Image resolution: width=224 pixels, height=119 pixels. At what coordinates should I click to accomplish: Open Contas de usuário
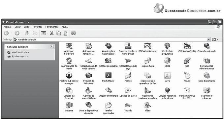click(108, 61)
